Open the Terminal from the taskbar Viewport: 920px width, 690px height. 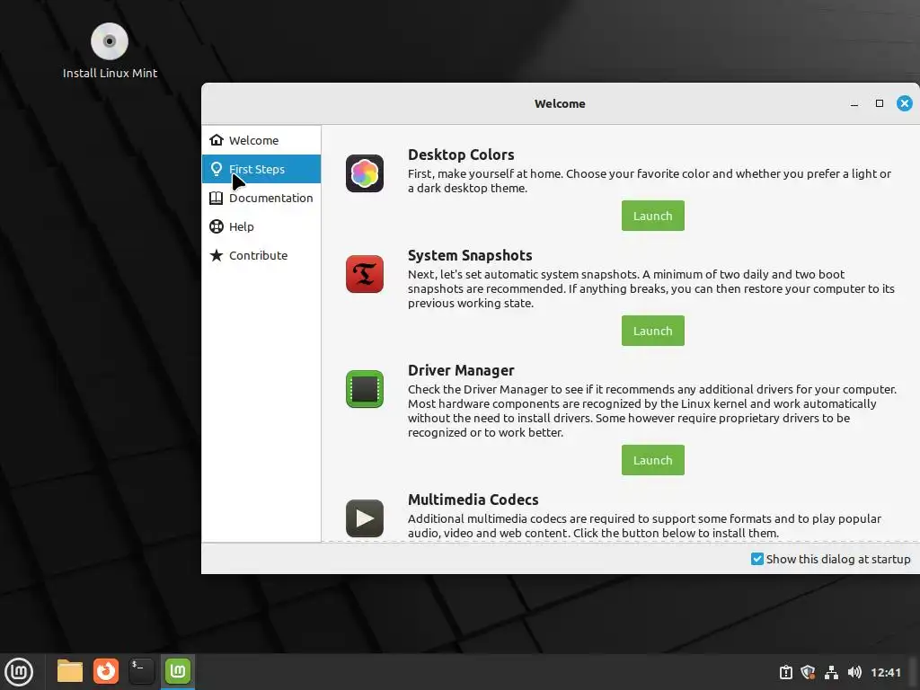pyautogui.click(x=141, y=671)
